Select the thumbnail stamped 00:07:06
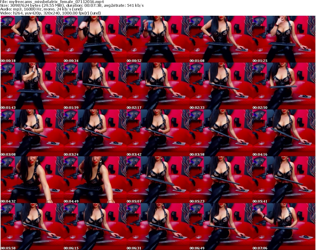 pyautogui.click(x=284, y=227)
